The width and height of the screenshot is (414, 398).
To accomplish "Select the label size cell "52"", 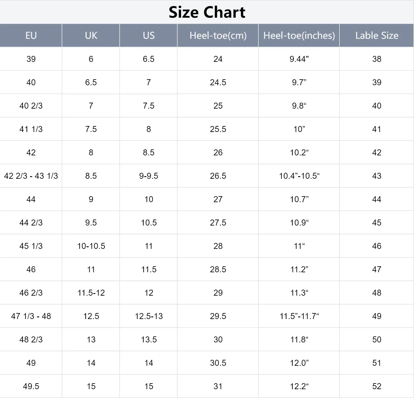I will pyautogui.click(x=377, y=386).
